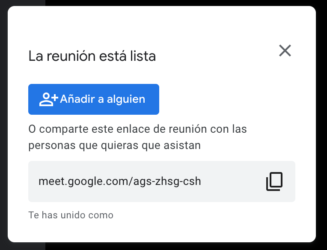Click the 'O comparte este enlace' description text

click(x=137, y=137)
